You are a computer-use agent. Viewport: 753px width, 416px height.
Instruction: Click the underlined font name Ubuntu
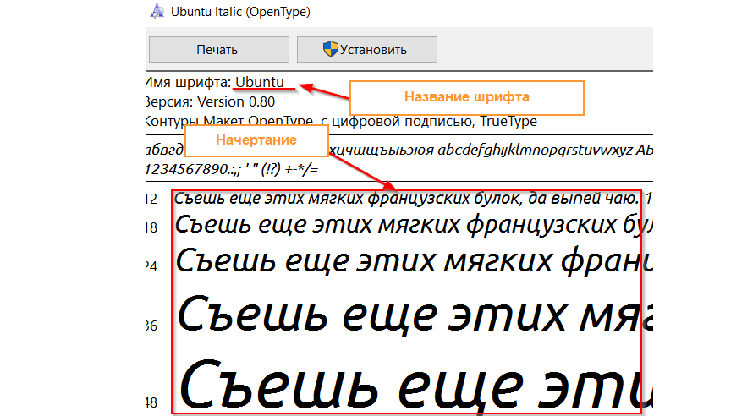(x=260, y=82)
